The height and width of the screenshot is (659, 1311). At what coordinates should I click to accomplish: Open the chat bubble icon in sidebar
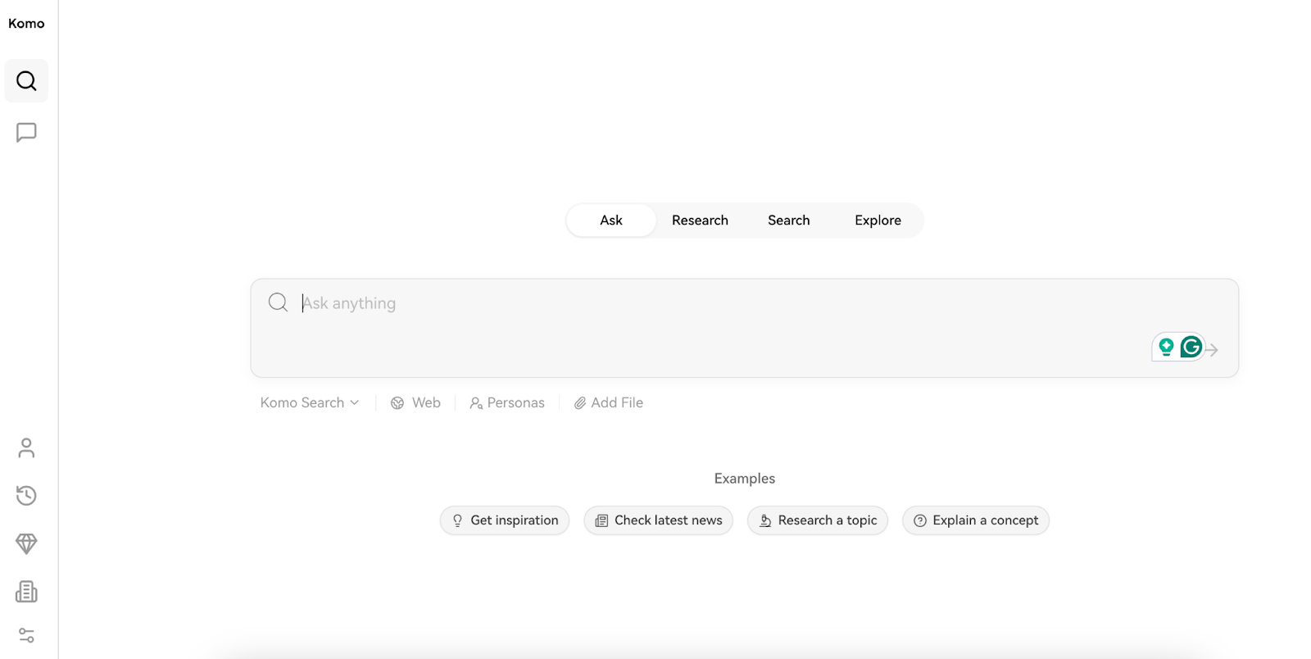tap(26, 132)
